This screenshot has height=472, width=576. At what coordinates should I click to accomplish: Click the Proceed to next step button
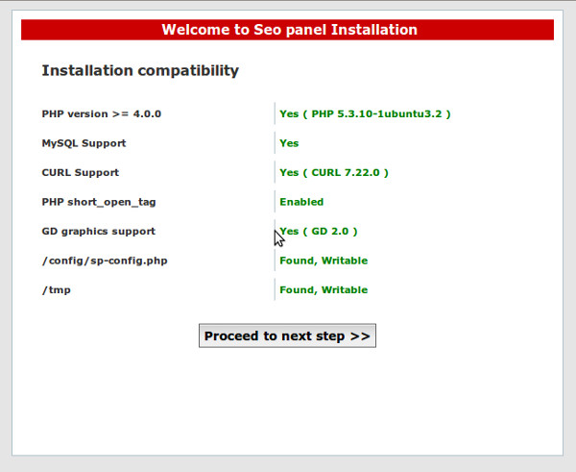(287, 336)
